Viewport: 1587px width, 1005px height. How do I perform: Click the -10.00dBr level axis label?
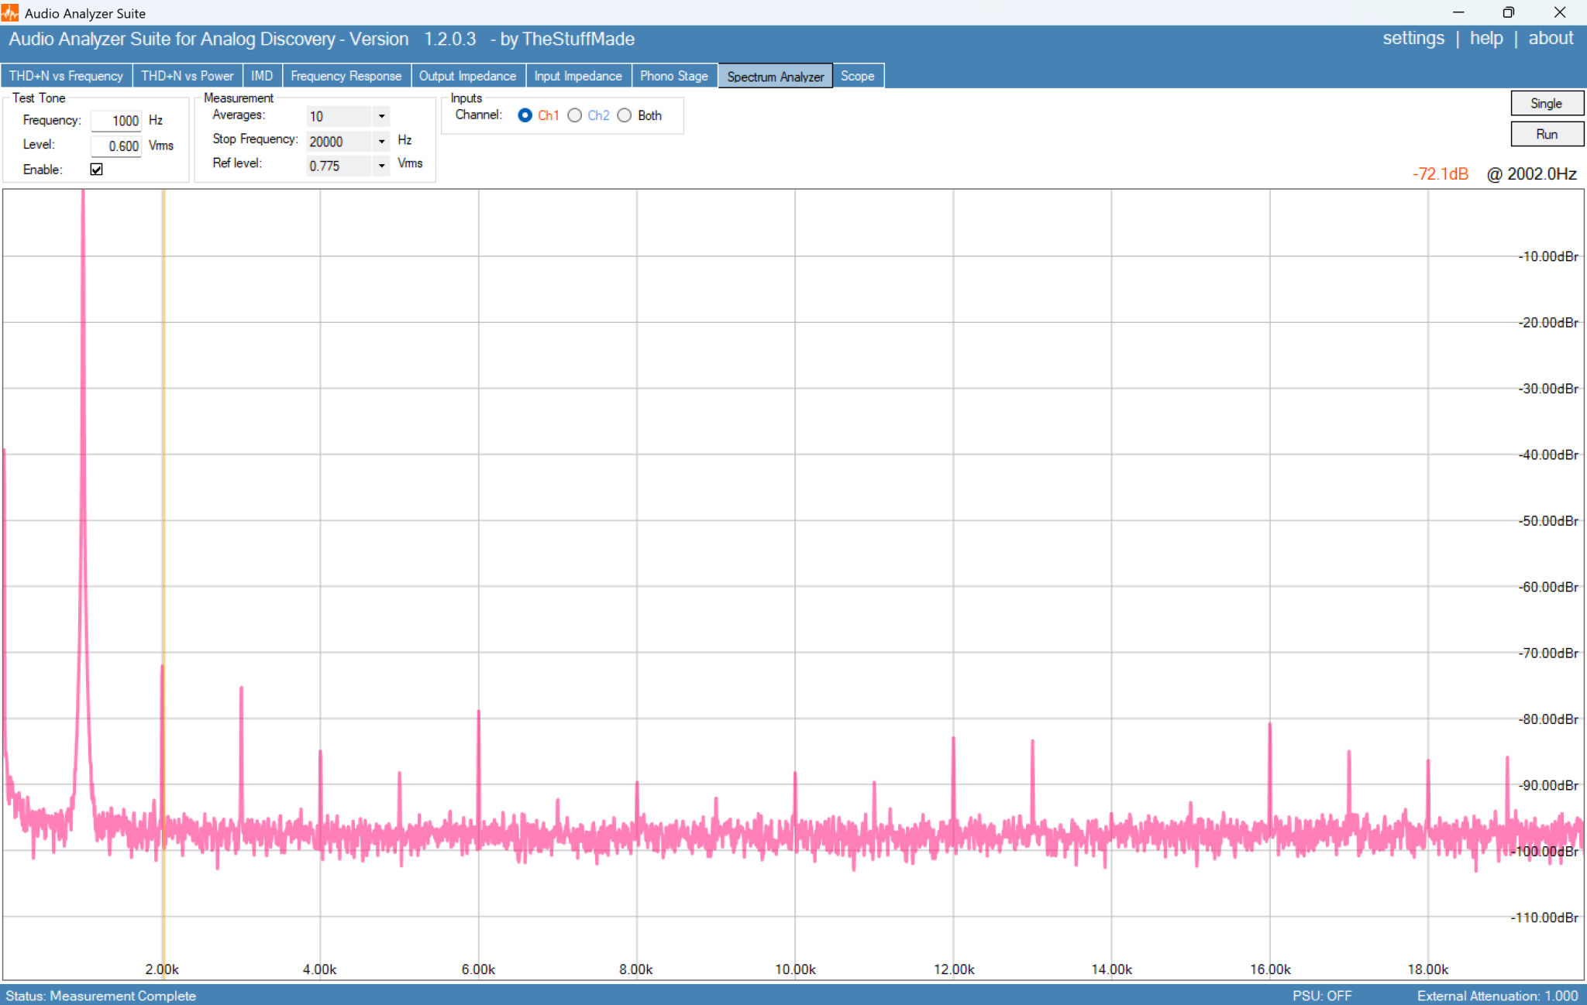(x=1548, y=256)
